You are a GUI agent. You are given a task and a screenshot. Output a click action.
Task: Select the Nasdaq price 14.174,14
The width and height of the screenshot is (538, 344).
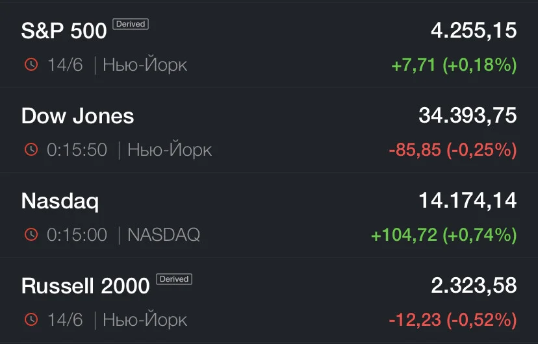point(468,201)
